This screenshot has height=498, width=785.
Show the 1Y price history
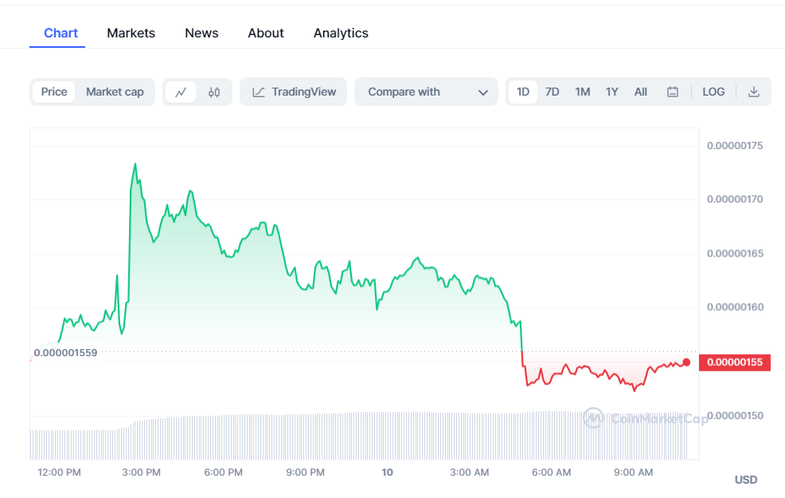point(611,92)
